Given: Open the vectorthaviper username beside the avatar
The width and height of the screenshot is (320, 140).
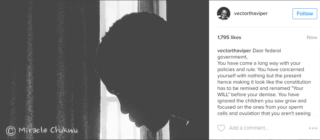Looking at the screenshot, I should 251,14.
